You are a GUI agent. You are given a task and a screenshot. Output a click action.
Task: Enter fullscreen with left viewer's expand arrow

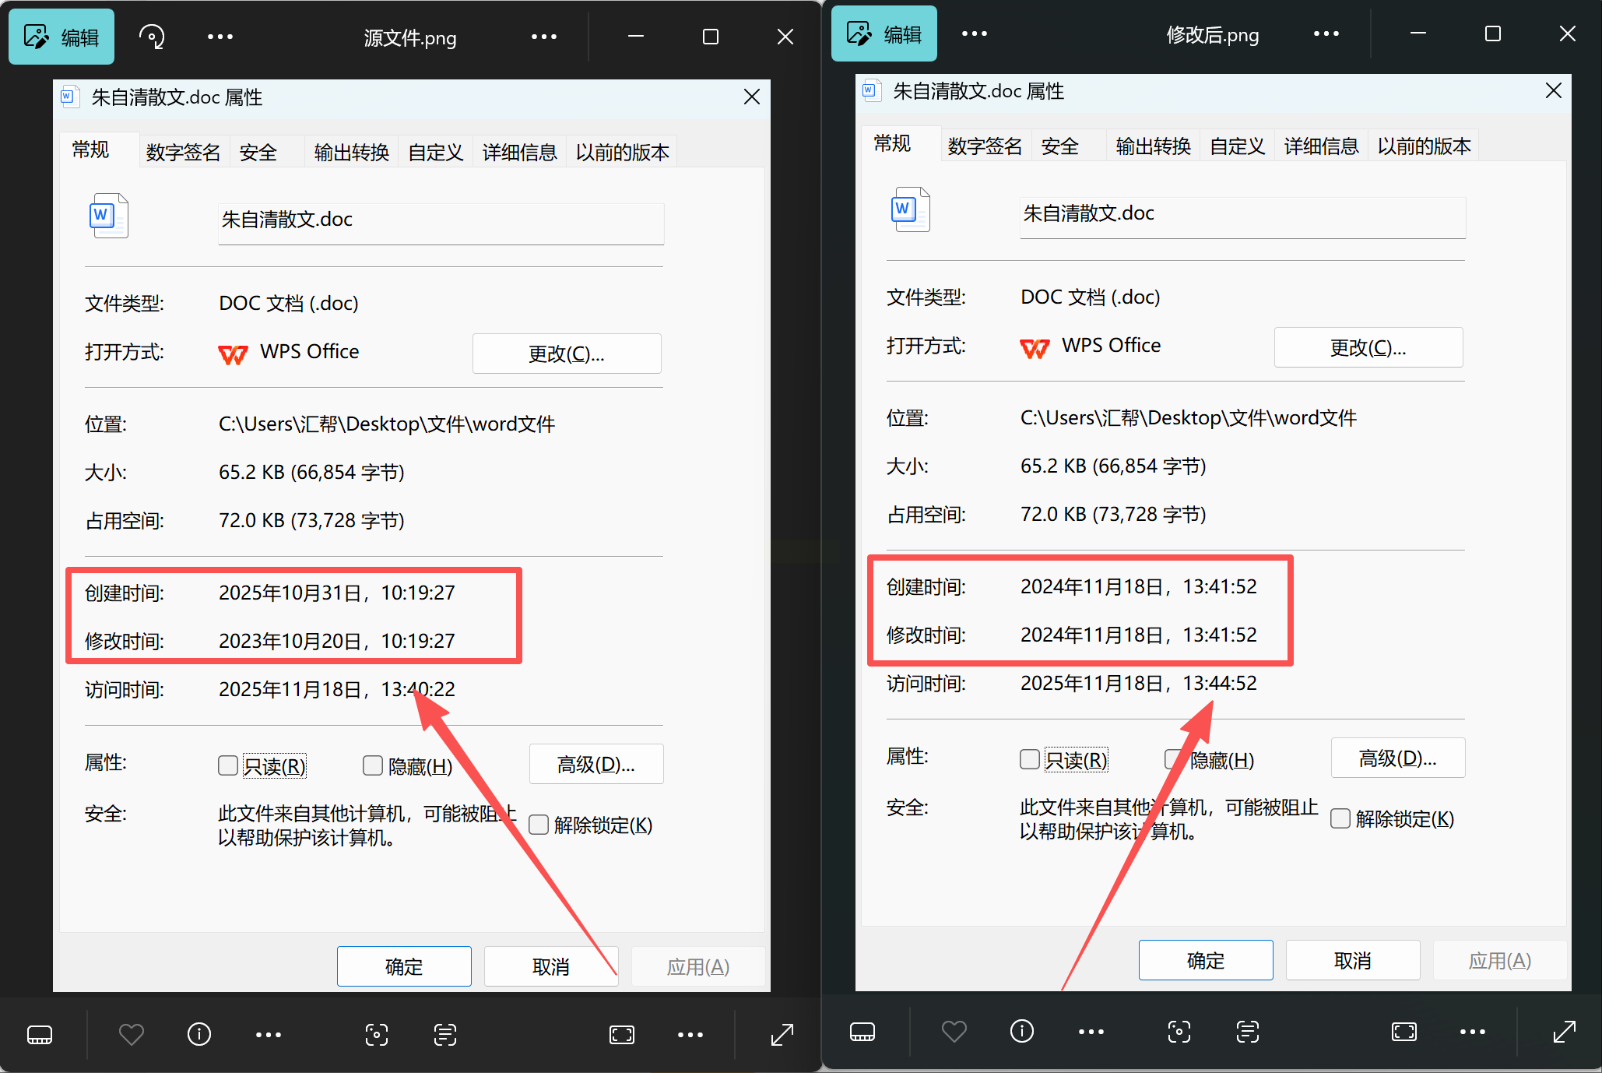(x=782, y=1034)
